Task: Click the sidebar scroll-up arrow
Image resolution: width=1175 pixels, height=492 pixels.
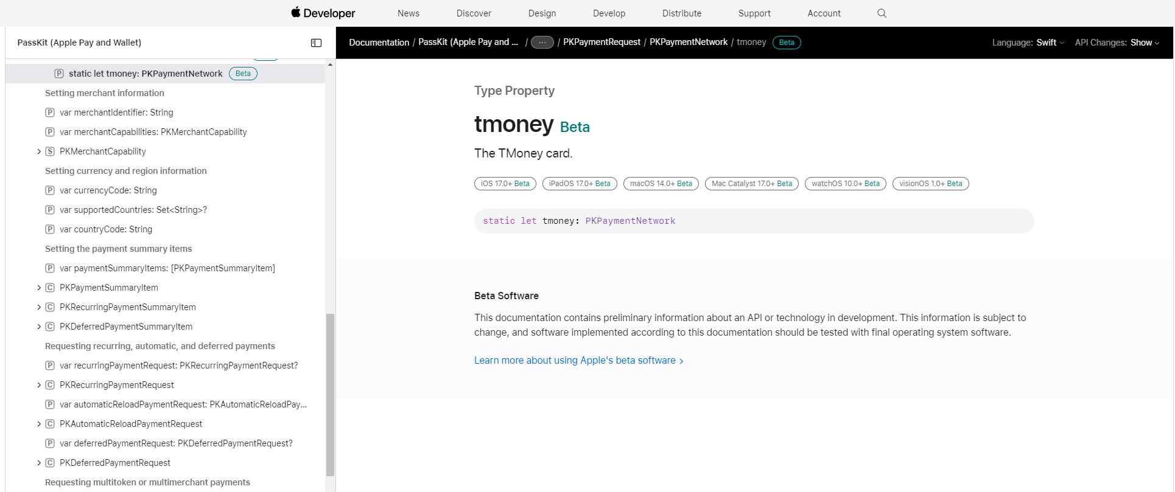Action: pyautogui.click(x=330, y=64)
